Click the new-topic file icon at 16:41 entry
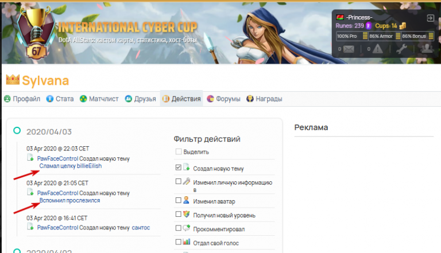 point(30,226)
